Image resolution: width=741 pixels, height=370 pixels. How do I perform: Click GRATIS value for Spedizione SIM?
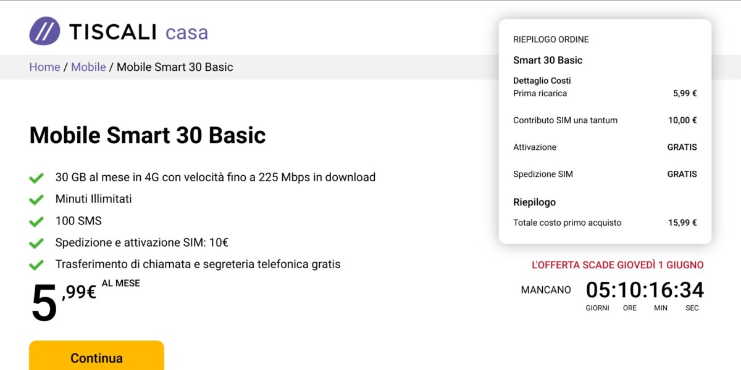tap(682, 174)
